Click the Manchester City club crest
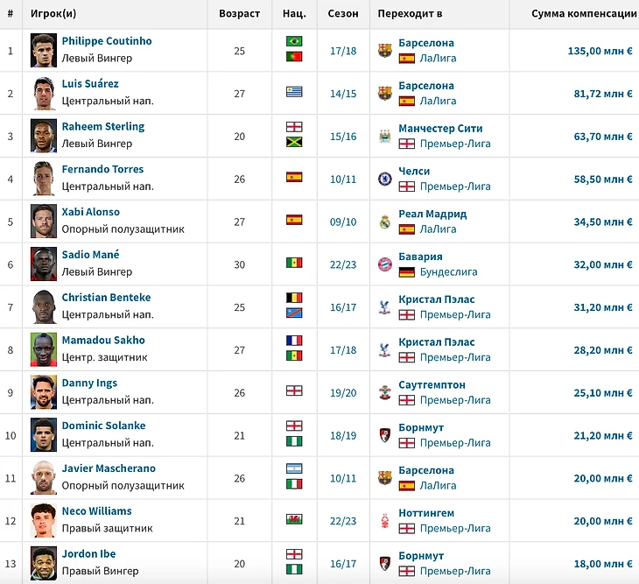639x584 pixels. [384, 136]
